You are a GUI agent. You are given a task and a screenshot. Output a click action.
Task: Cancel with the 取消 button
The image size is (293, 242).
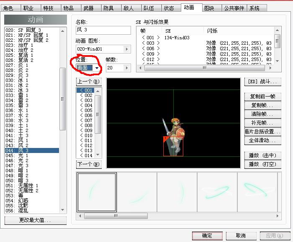(241, 236)
